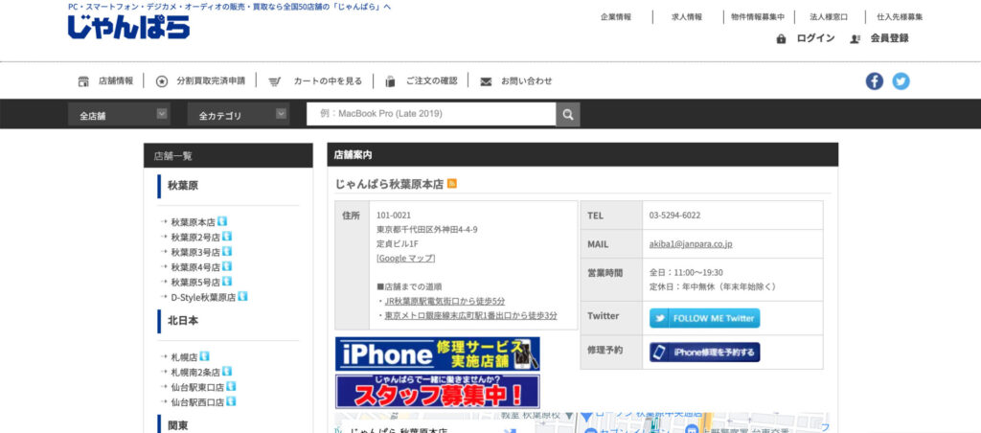The image size is (981, 433).
Task: Open ご注文の確認 navigation item
Action: click(x=432, y=80)
